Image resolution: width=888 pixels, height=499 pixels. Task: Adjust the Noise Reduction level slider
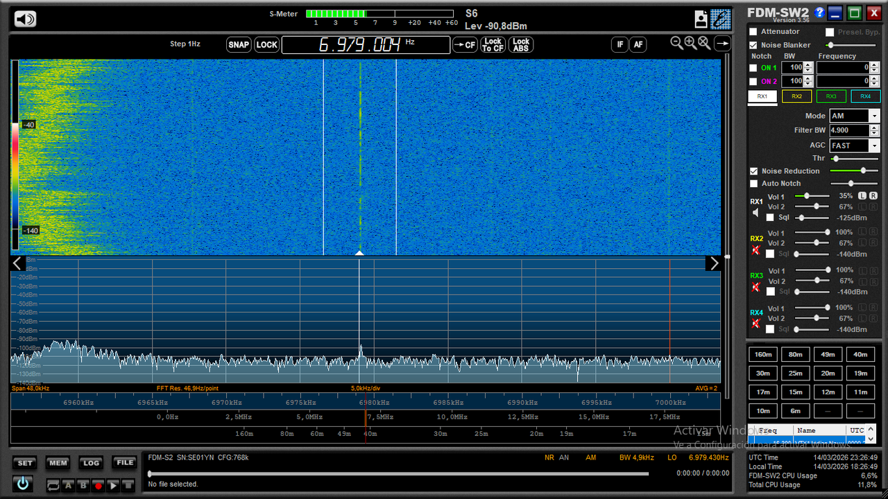853,170
